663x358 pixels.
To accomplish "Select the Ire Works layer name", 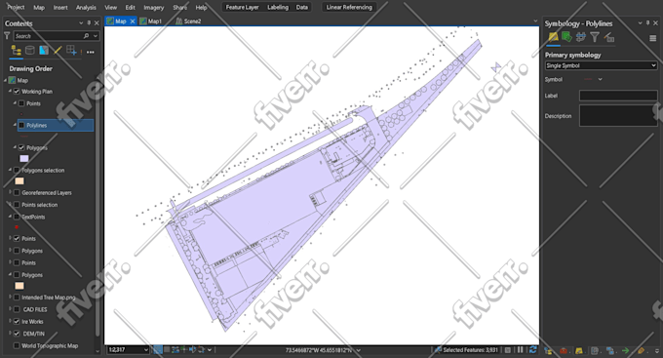I will point(32,322).
